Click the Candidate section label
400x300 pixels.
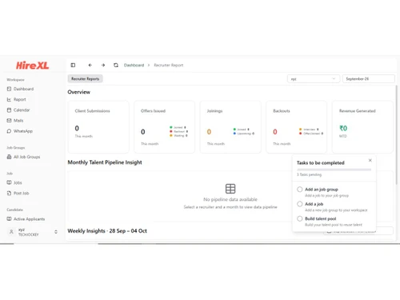(x=14, y=210)
